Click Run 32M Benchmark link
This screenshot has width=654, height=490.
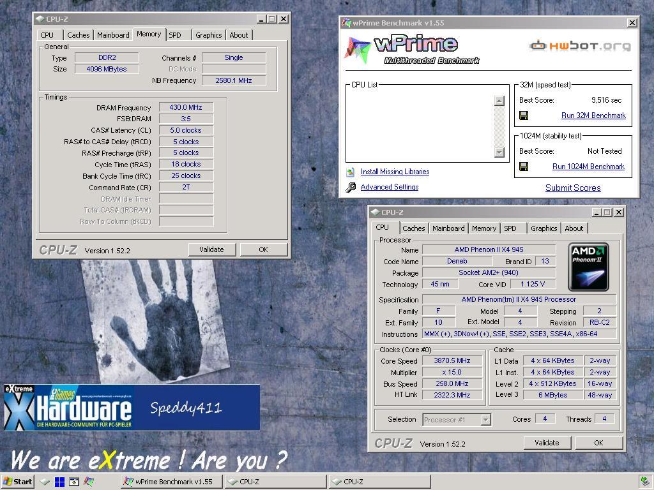click(593, 115)
